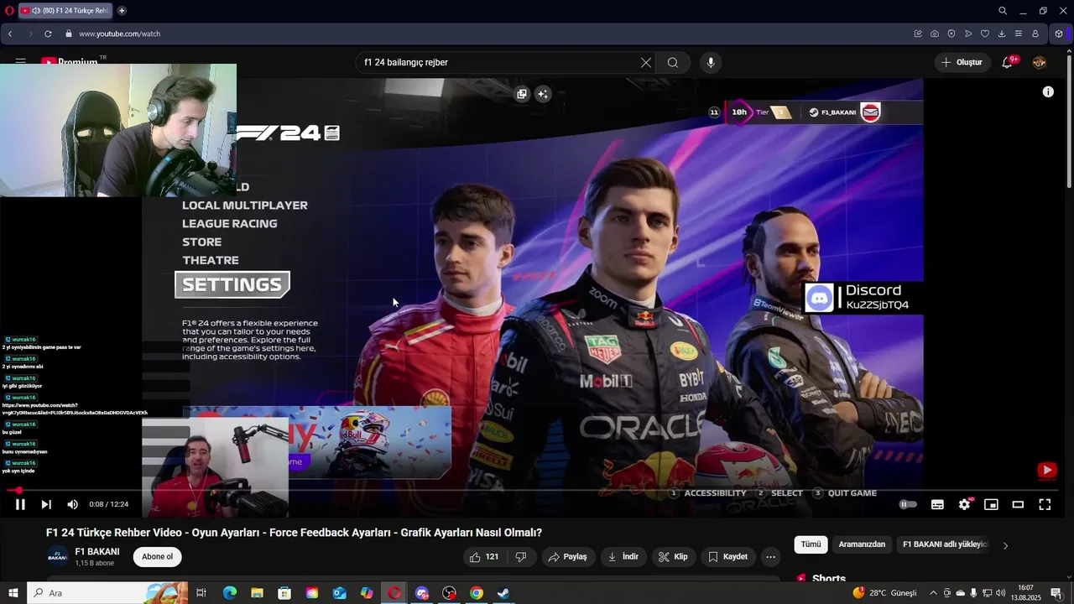Image resolution: width=1074 pixels, height=604 pixels.
Task: Click the F1 BAKANI channel avatar
Action: pyautogui.click(x=57, y=557)
